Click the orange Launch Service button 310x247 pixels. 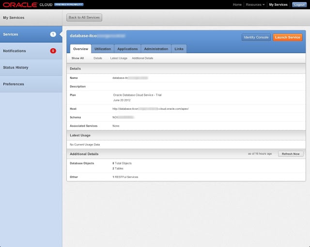pos(287,37)
